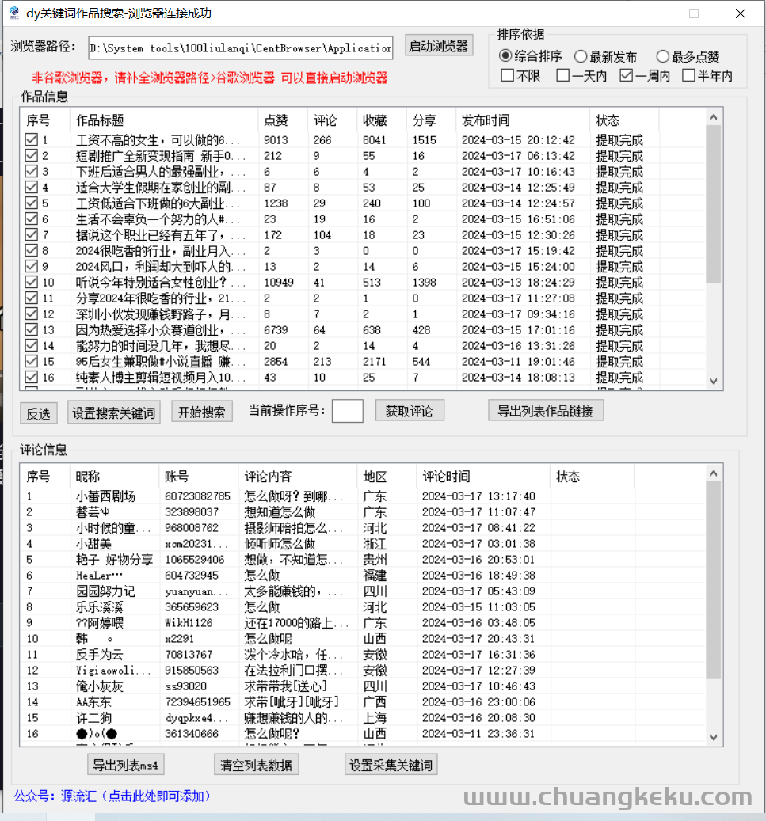Image resolution: width=766 pixels, height=821 pixels.
Task: Click account number 60723082785
Action: 197,496
